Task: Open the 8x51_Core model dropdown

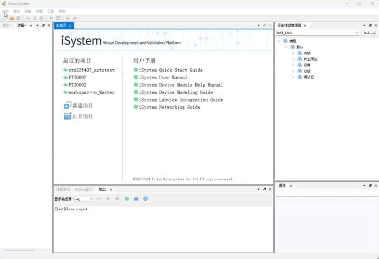Action: point(357,33)
